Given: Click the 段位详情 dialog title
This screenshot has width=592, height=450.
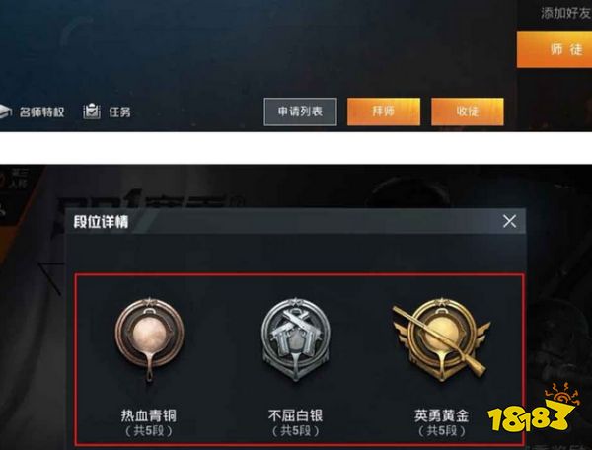Looking at the screenshot, I should (101, 222).
